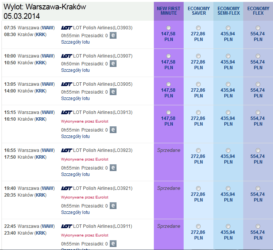Screen dimensions: 273x250
Task: Click the 'e' e-ticket icon for flight LO3907
Action: click(x=113, y=64)
